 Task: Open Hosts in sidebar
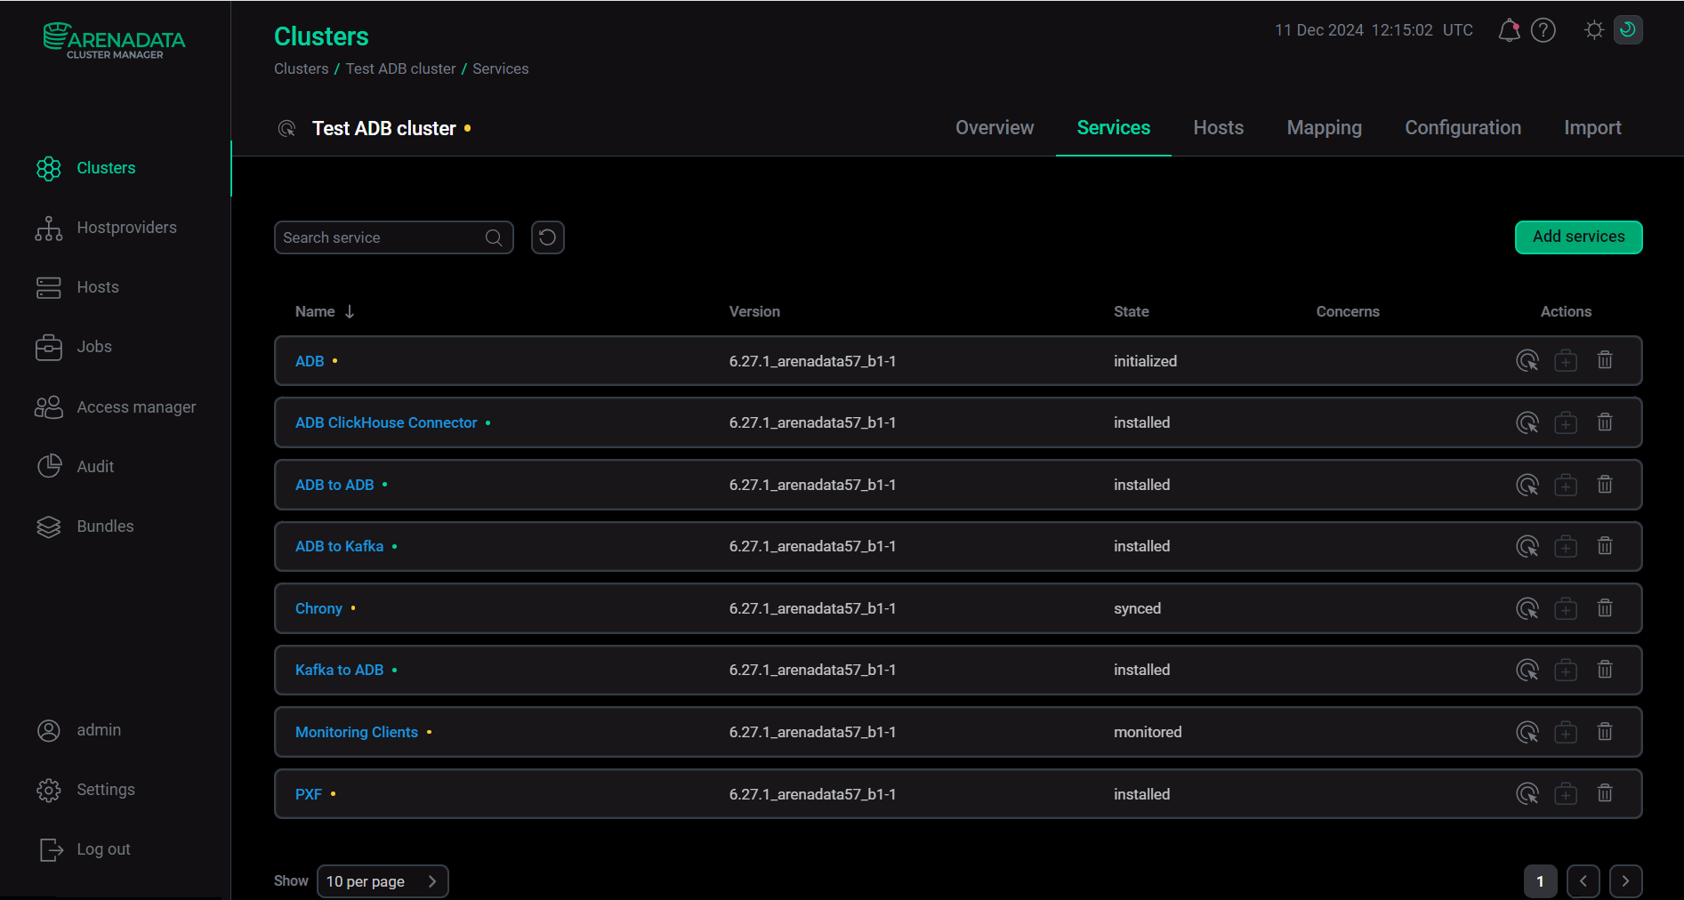click(x=97, y=287)
